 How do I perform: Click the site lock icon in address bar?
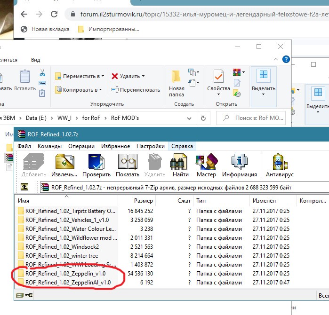[73, 14]
